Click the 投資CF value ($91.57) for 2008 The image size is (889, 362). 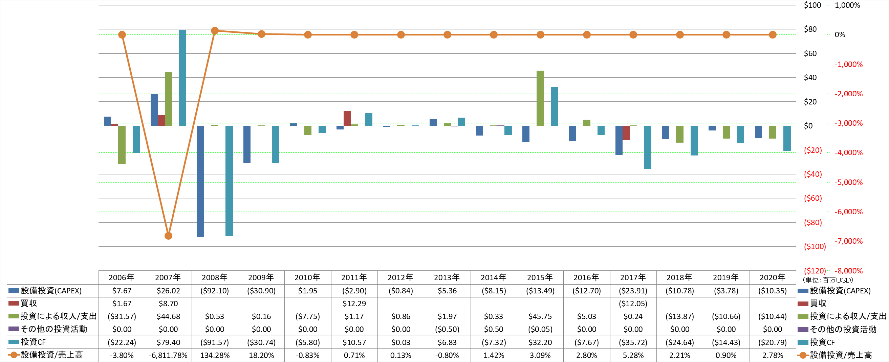click(214, 342)
